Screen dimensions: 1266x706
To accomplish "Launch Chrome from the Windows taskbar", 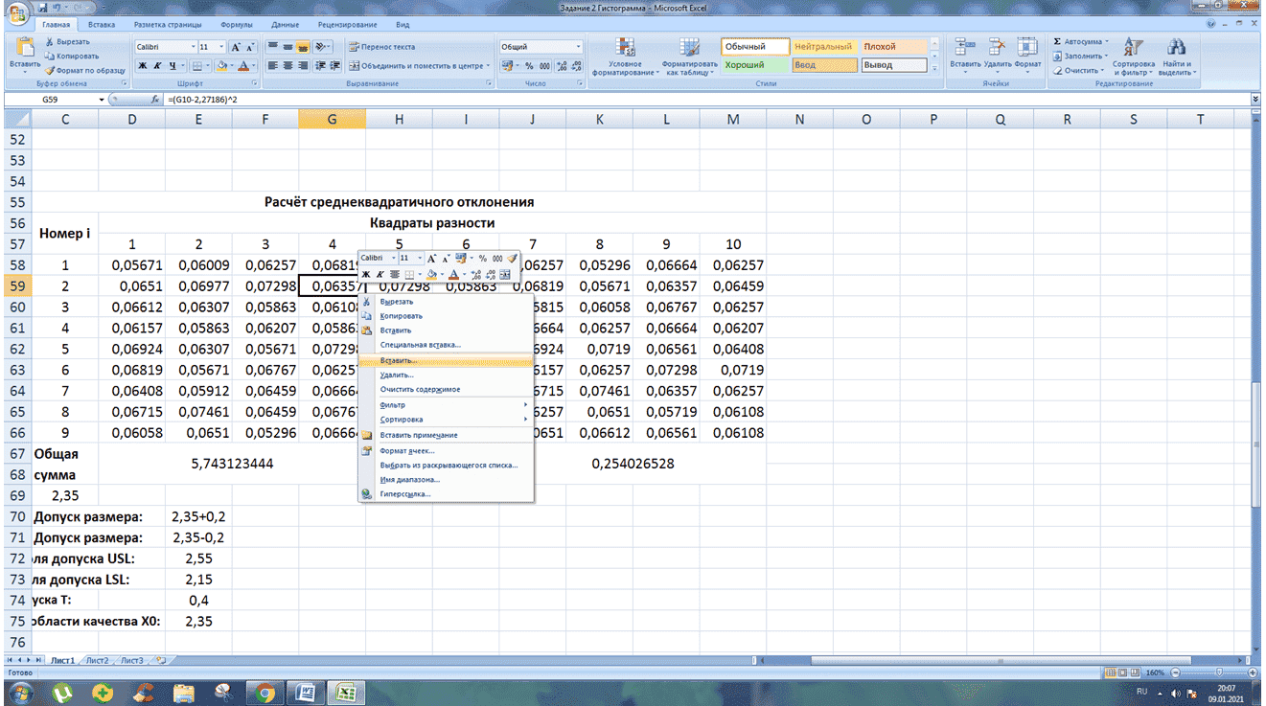I will [x=265, y=692].
